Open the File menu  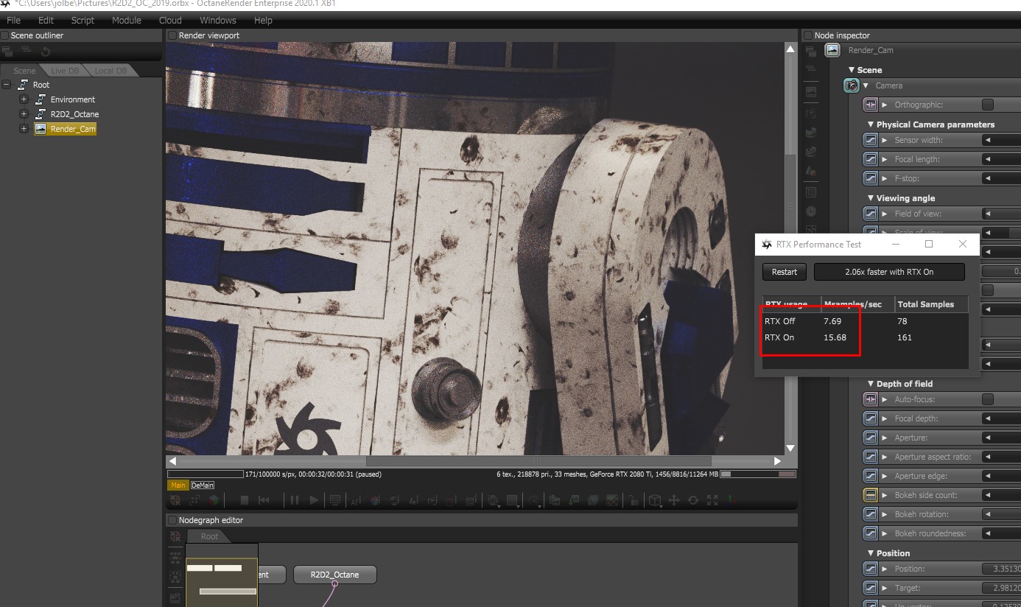[13, 20]
